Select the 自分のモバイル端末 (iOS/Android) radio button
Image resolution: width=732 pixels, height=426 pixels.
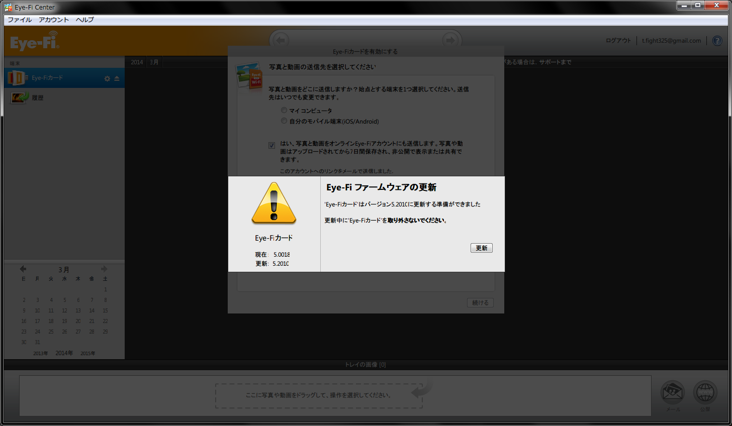[x=284, y=121]
